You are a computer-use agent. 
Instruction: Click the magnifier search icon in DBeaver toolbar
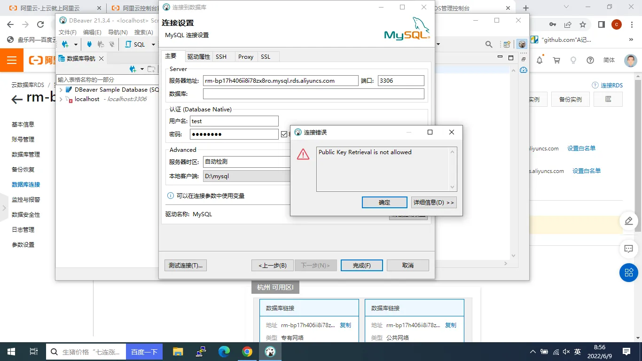489,44
